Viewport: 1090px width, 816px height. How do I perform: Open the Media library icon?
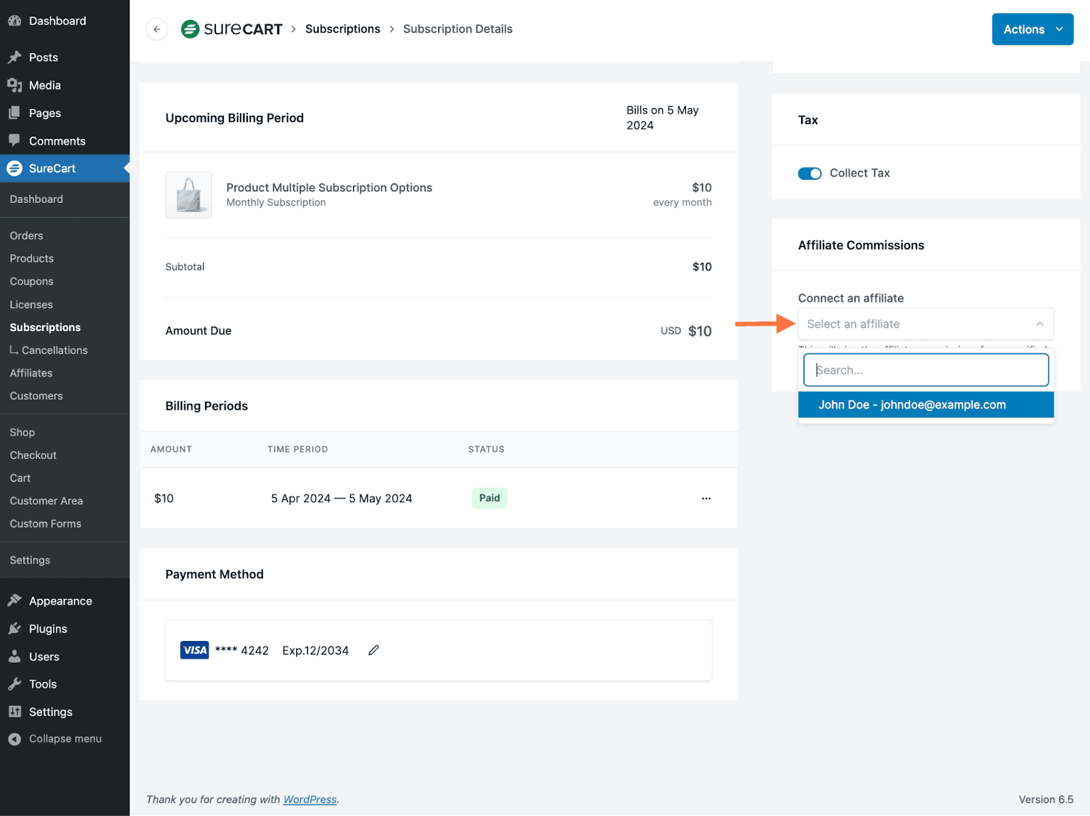coord(15,85)
